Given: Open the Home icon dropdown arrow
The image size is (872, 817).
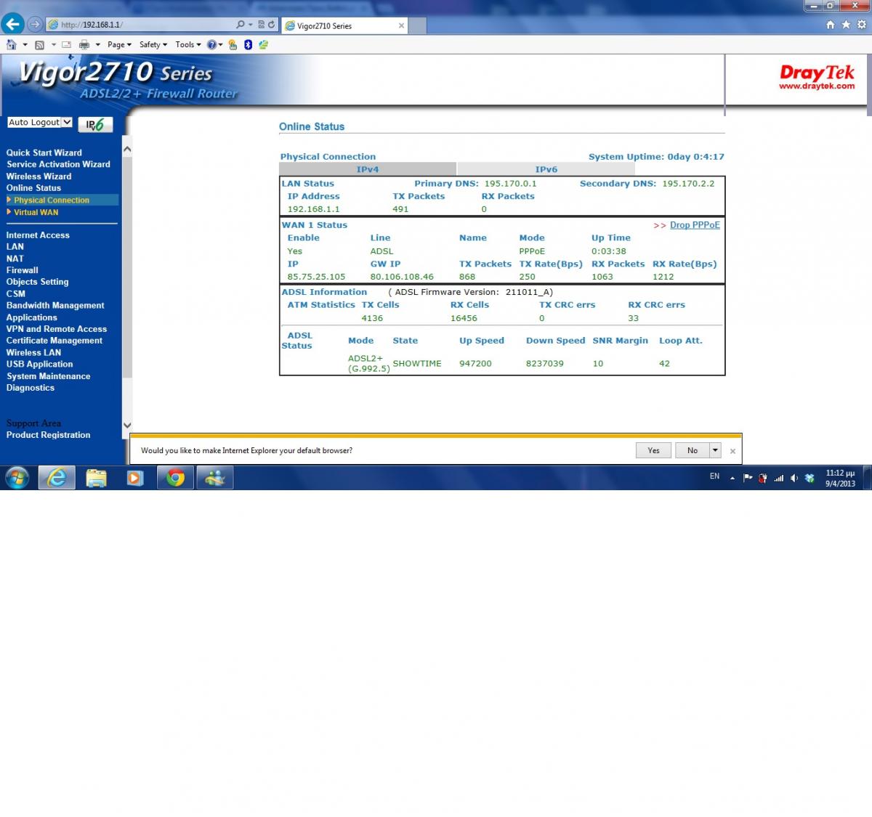Looking at the screenshot, I should pos(25,44).
